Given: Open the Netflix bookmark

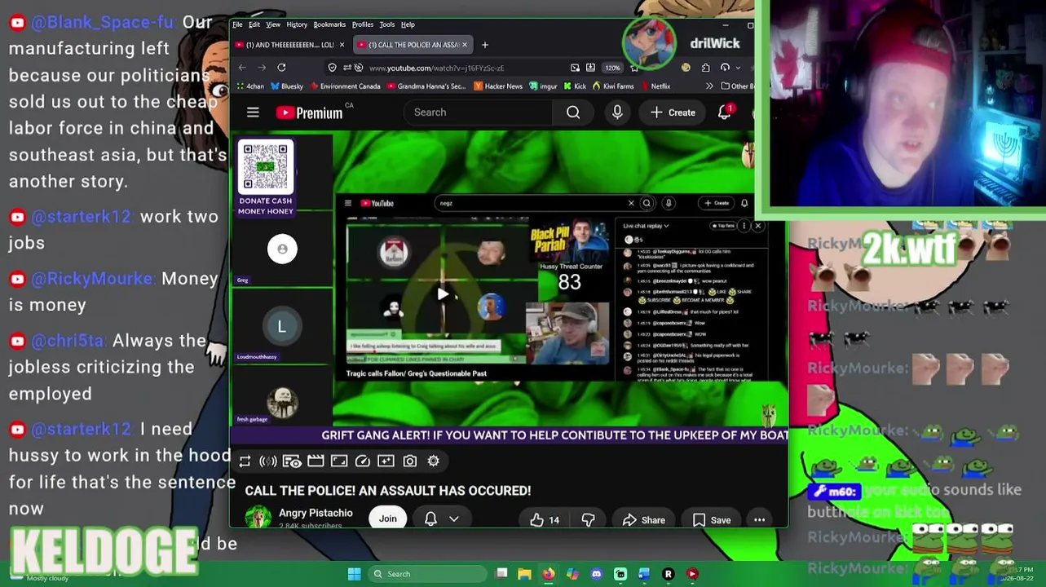Looking at the screenshot, I should [655, 86].
